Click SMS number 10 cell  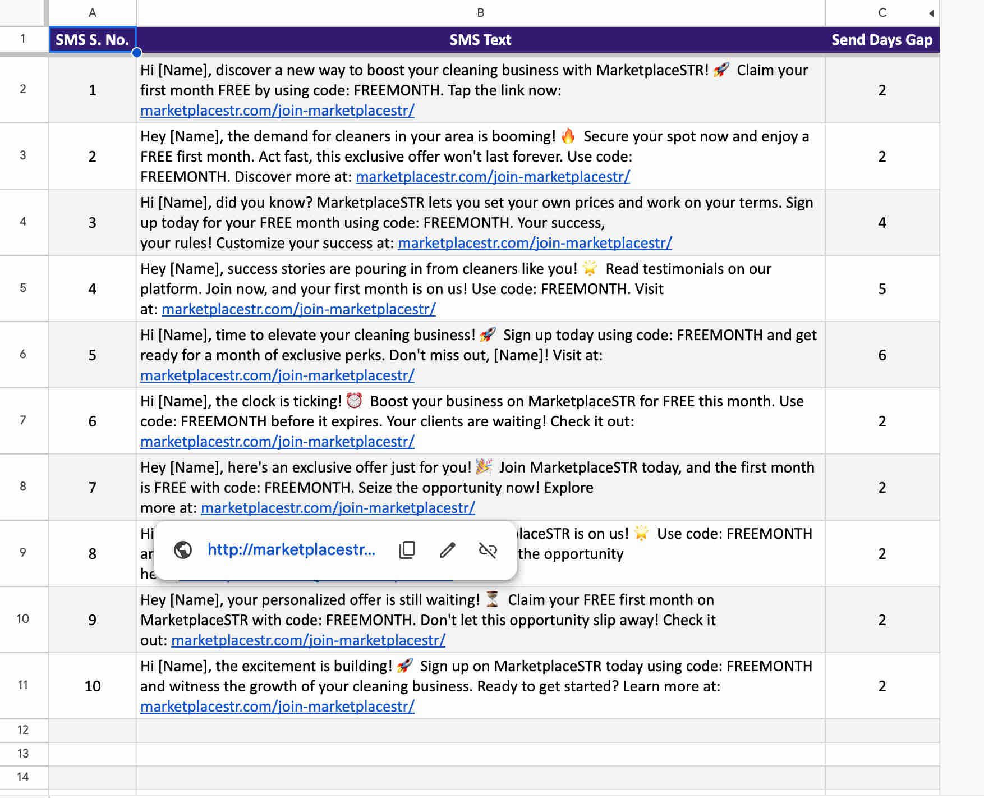pyautogui.click(x=93, y=686)
